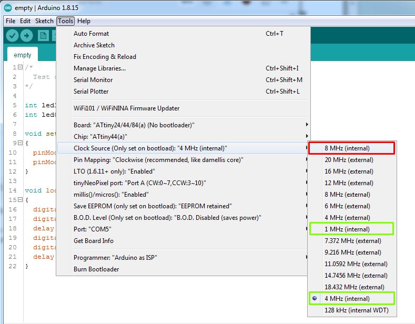Expand the Programmer Arduino as ISP submenu

[x=183, y=258]
